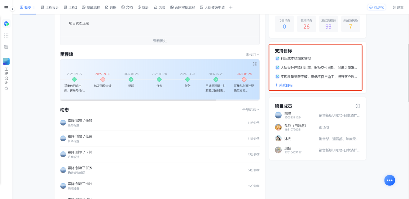Open the 利润成本精细化管控 goal
Screen dimensions: 409x199
coord(296,58)
